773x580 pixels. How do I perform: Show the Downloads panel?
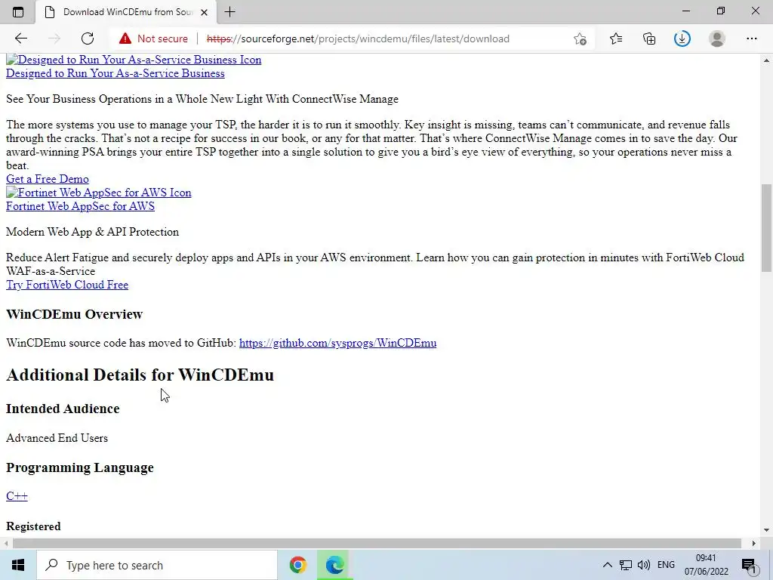682,39
